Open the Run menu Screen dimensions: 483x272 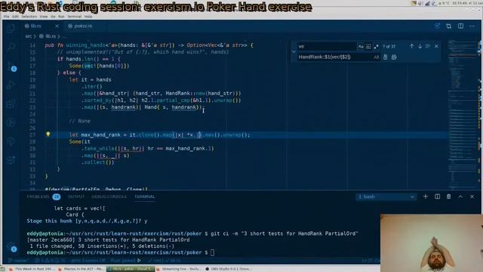(x=61, y=17)
